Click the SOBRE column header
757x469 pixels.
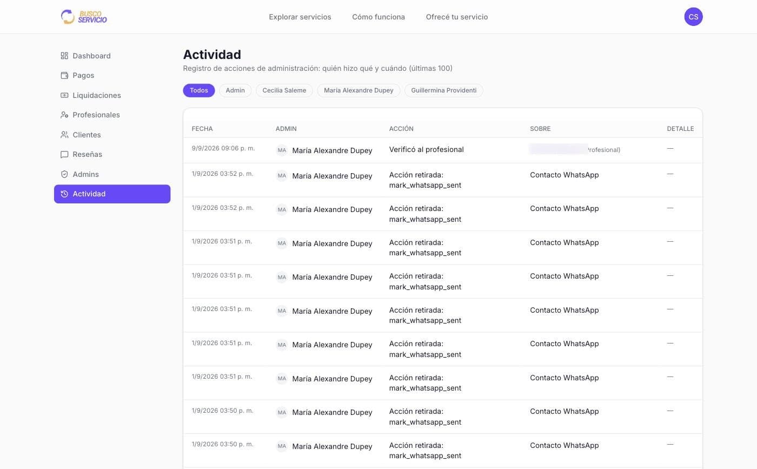pos(540,129)
